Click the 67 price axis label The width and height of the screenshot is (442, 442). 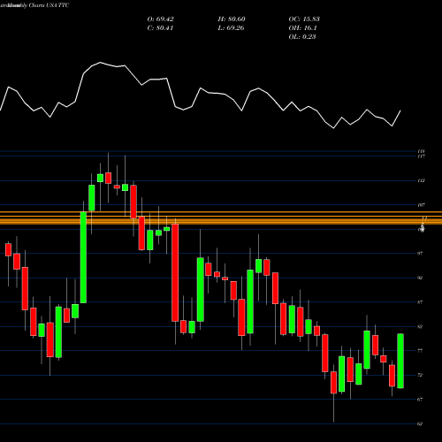[x=420, y=400]
